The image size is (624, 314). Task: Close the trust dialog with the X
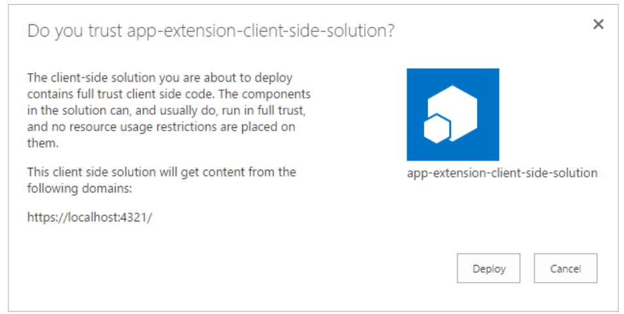pyautogui.click(x=598, y=24)
